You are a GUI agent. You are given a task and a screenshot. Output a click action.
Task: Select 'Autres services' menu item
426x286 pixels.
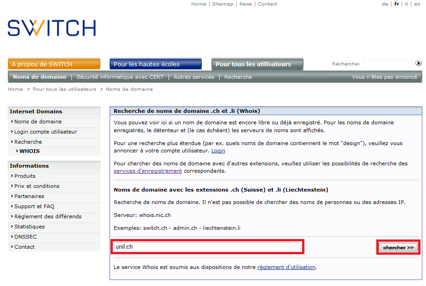[x=194, y=77]
